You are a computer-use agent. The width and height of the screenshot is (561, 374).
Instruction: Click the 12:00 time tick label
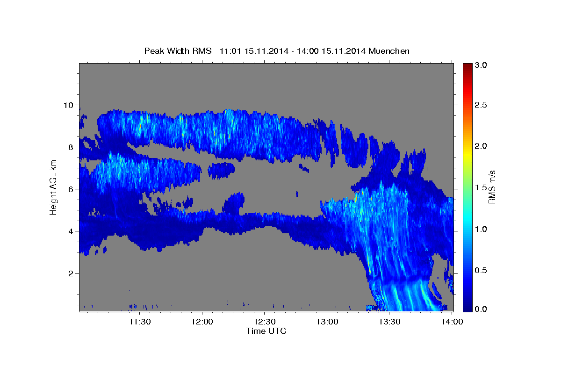click(202, 322)
